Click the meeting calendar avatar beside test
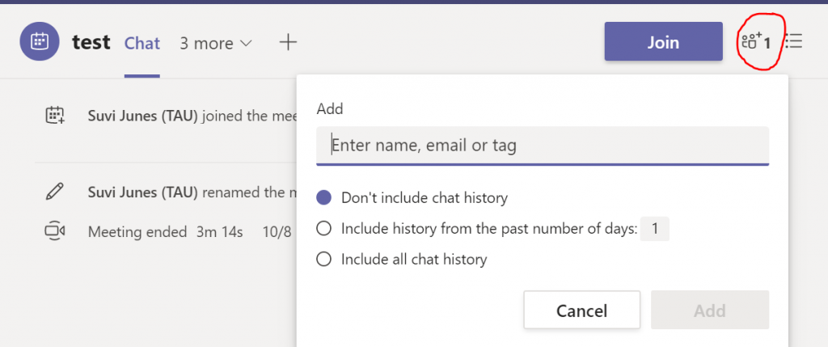 point(40,43)
